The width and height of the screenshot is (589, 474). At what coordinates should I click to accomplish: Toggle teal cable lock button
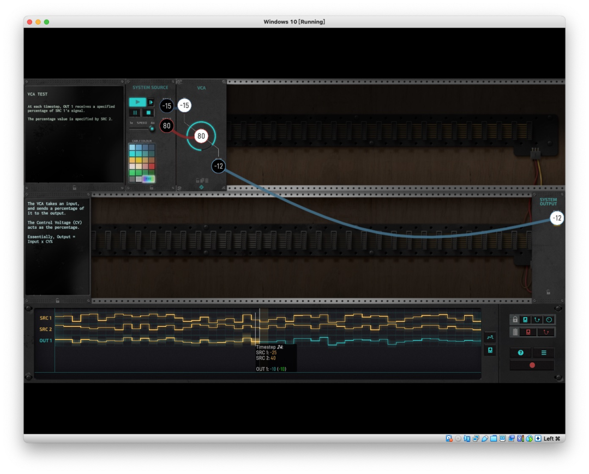537,320
